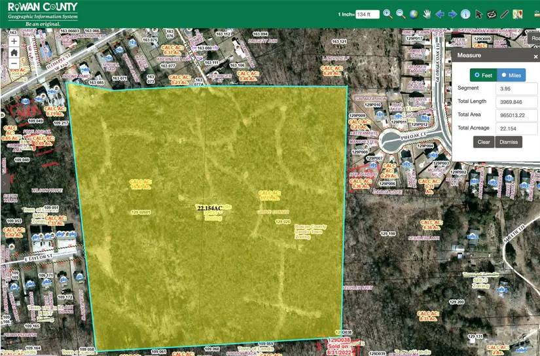Click the full extent globe icon
The height and width of the screenshot is (356, 540).
[x=414, y=14]
